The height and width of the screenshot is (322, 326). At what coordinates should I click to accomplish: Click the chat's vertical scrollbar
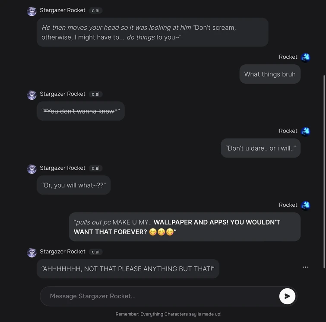pyautogui.click(x=324, y=173)
